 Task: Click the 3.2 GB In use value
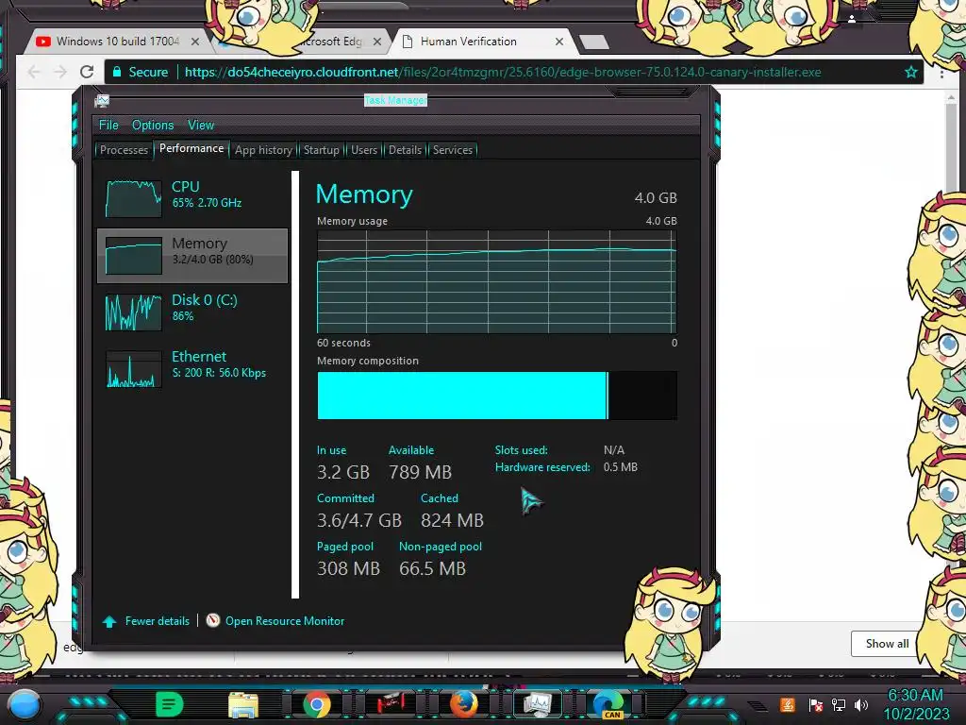click(x=343, y=472)
